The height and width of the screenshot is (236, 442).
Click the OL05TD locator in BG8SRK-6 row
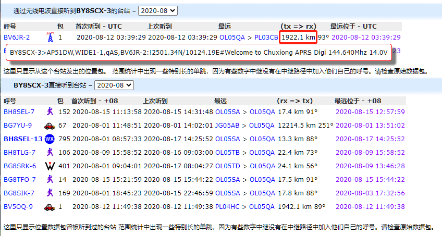[x=227, y=166]
